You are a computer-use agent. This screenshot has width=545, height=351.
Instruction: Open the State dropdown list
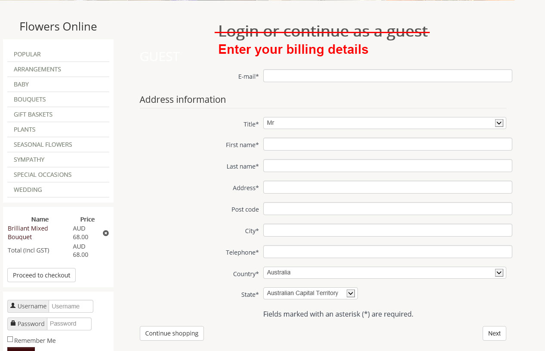tap(310, 293)
